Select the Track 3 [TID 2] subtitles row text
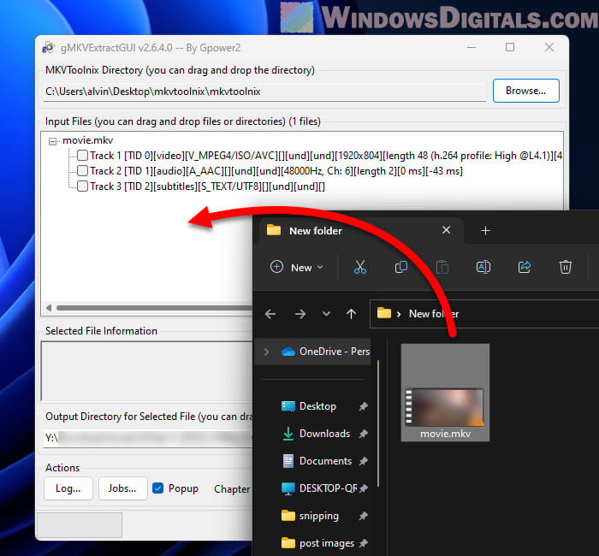Screen dimensions: 599x556 [207, 186]
